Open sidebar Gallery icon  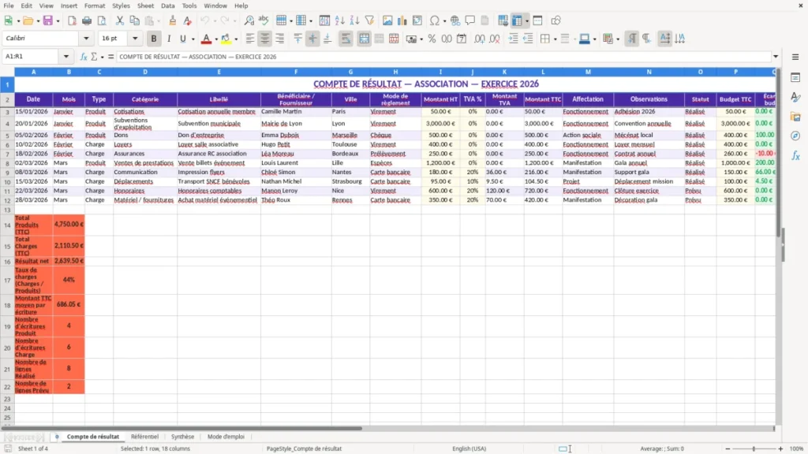coord(795,117)
